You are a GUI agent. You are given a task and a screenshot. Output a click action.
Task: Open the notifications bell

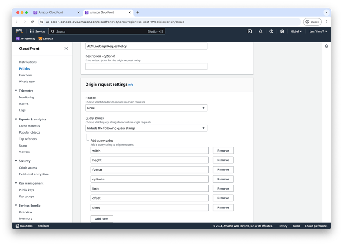tap(260, 31)
